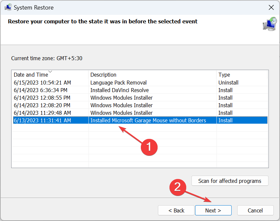Image resolution: width=280 pixels, height=221 pixels.
Task: Click the Type column header
Action: coord(224,75)
